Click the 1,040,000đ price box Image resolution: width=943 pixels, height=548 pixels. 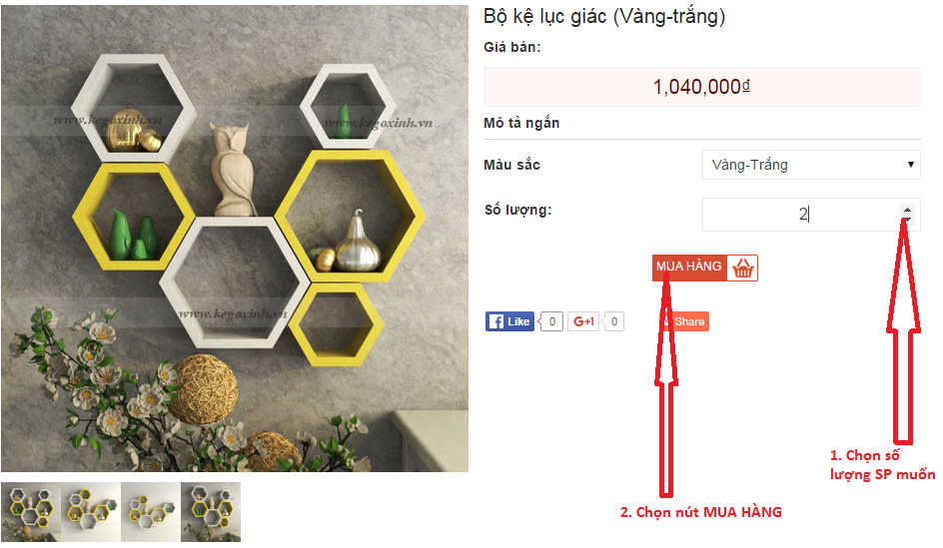point(702,87)
